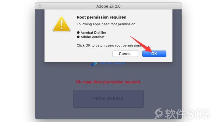Click the red Oh snap error message
Screen dimensions: 213x122
coord(108,82)
